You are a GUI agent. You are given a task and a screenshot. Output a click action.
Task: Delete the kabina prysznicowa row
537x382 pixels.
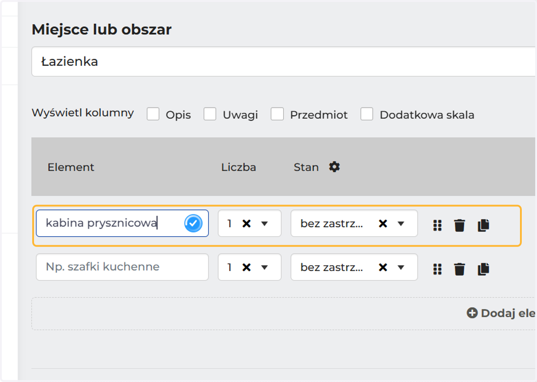coord(460,225)
